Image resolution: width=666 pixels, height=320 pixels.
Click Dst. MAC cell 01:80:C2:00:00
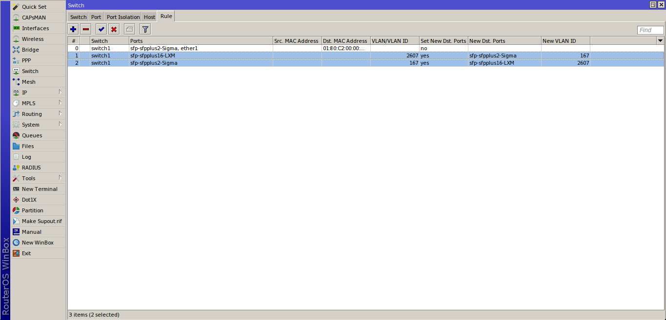coord(346,48)
